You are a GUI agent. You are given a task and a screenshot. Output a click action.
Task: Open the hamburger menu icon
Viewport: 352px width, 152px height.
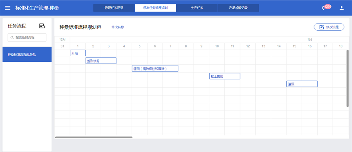(x=8, y=8)
